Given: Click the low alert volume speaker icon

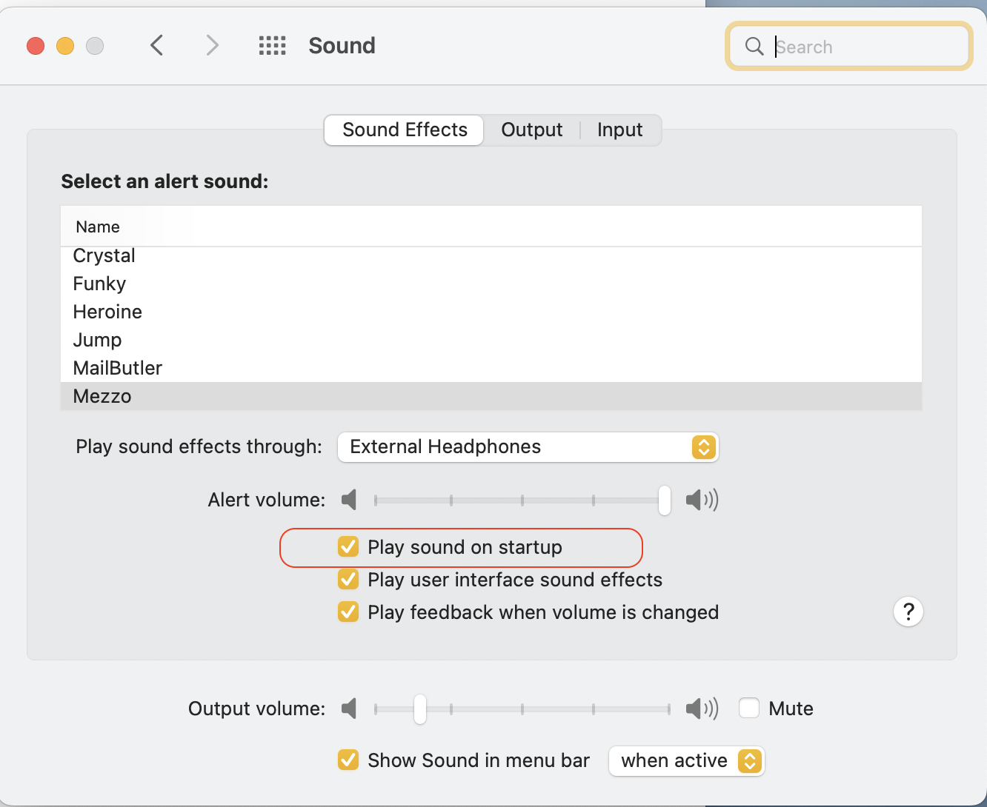Looking at the screenshot, I should click(349, 500).
